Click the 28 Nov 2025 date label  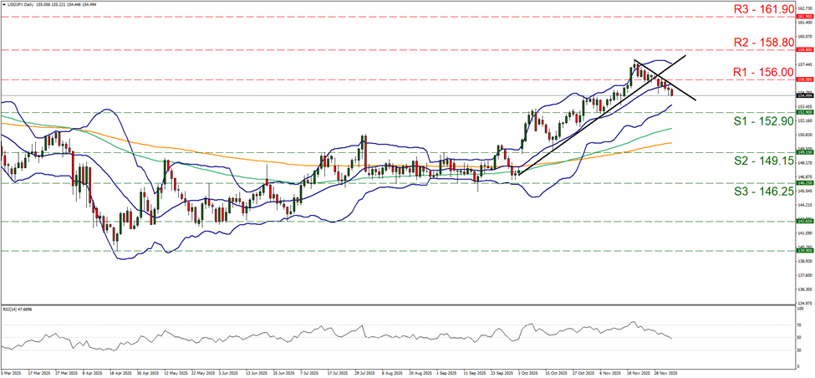tap(666, 373)
